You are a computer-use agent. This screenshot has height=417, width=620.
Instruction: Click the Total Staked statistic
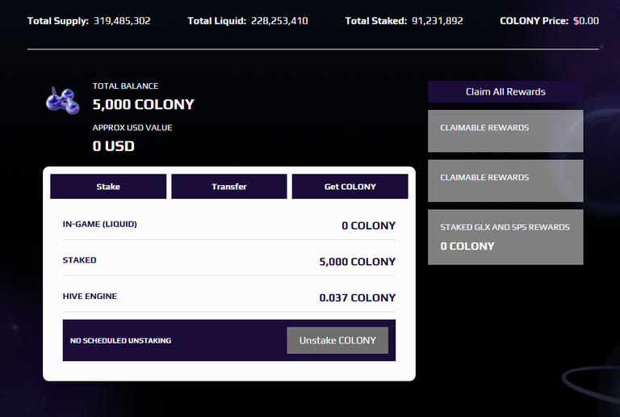click(x=404, y=21)
